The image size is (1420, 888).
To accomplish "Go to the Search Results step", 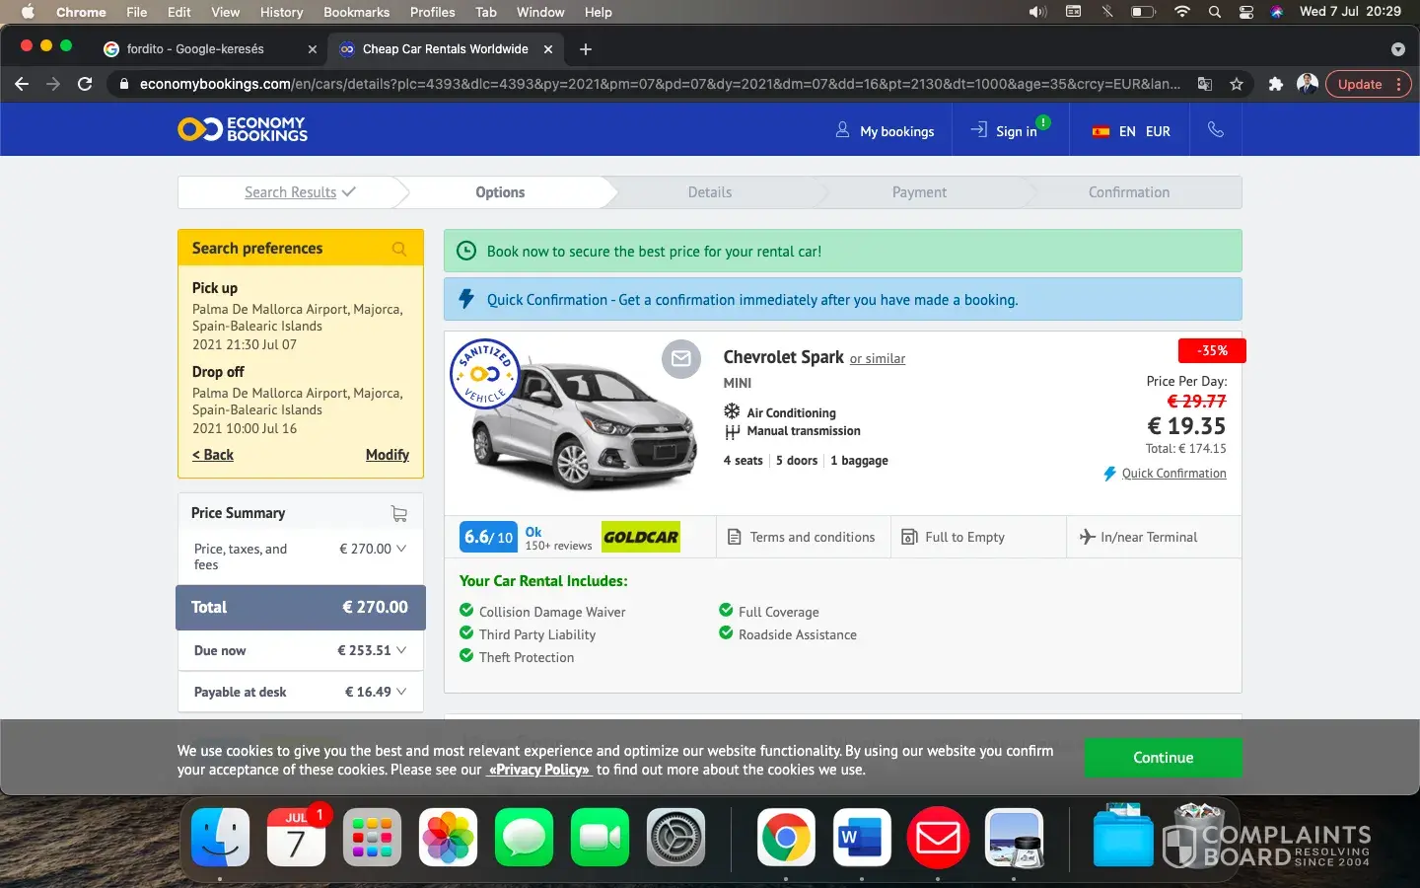I will click(x=291, y=192).
